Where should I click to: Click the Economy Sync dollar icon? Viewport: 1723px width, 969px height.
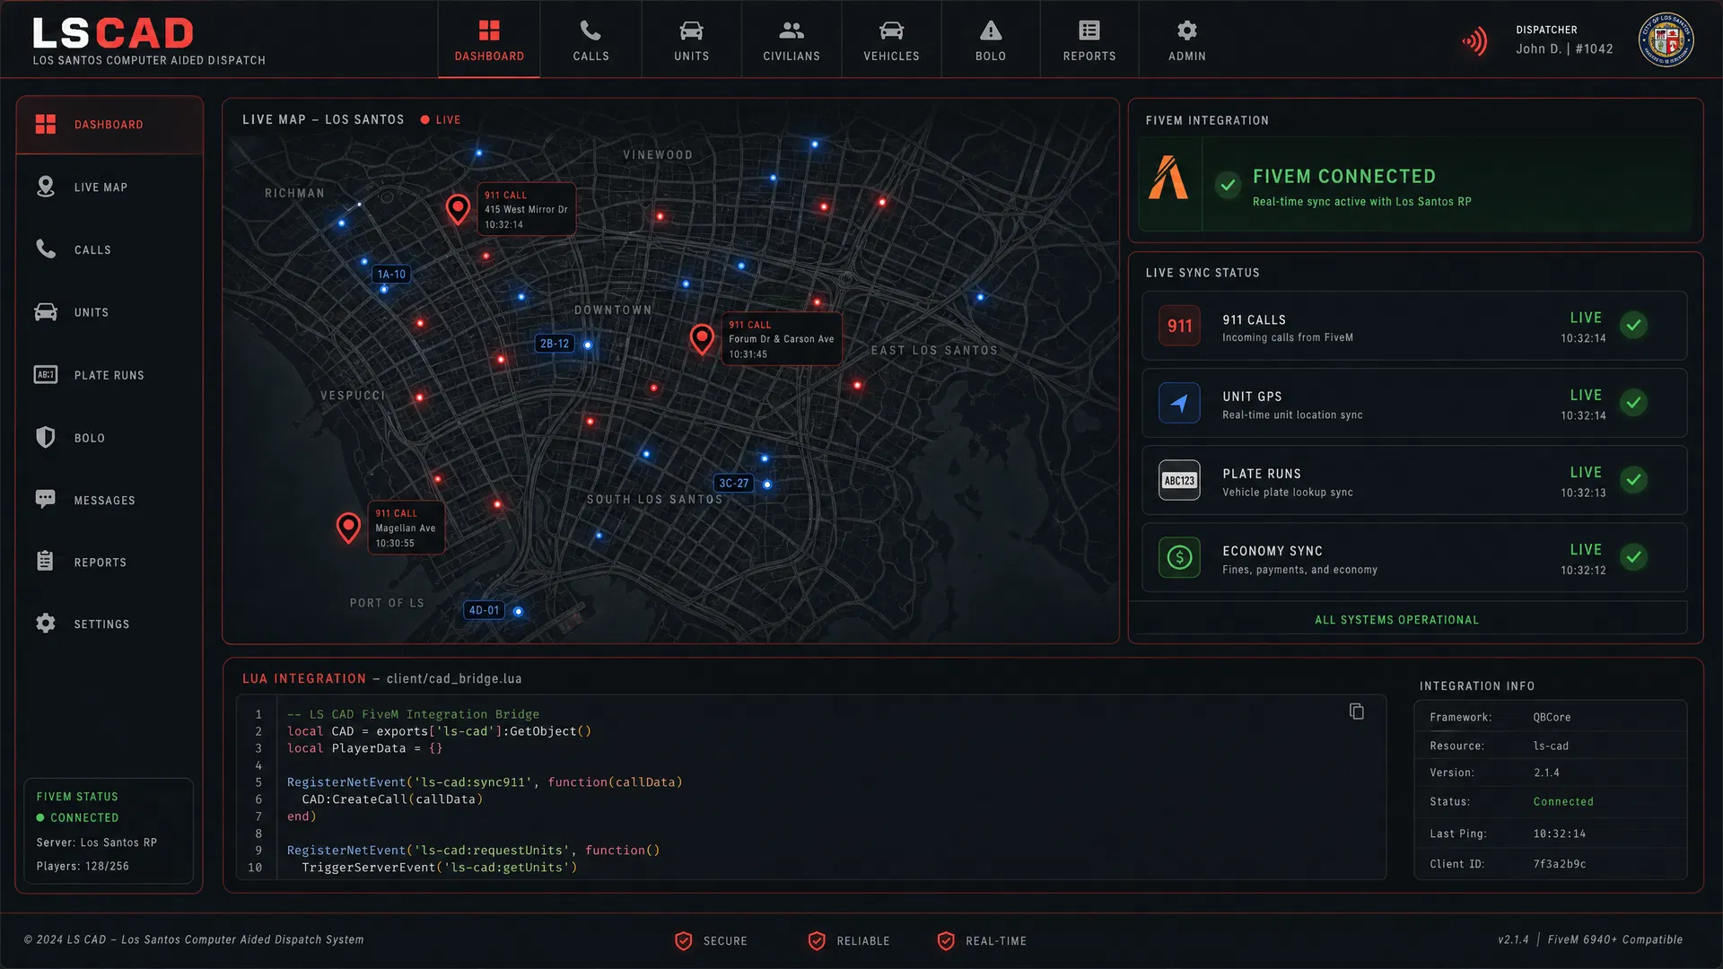[1179, 557]
